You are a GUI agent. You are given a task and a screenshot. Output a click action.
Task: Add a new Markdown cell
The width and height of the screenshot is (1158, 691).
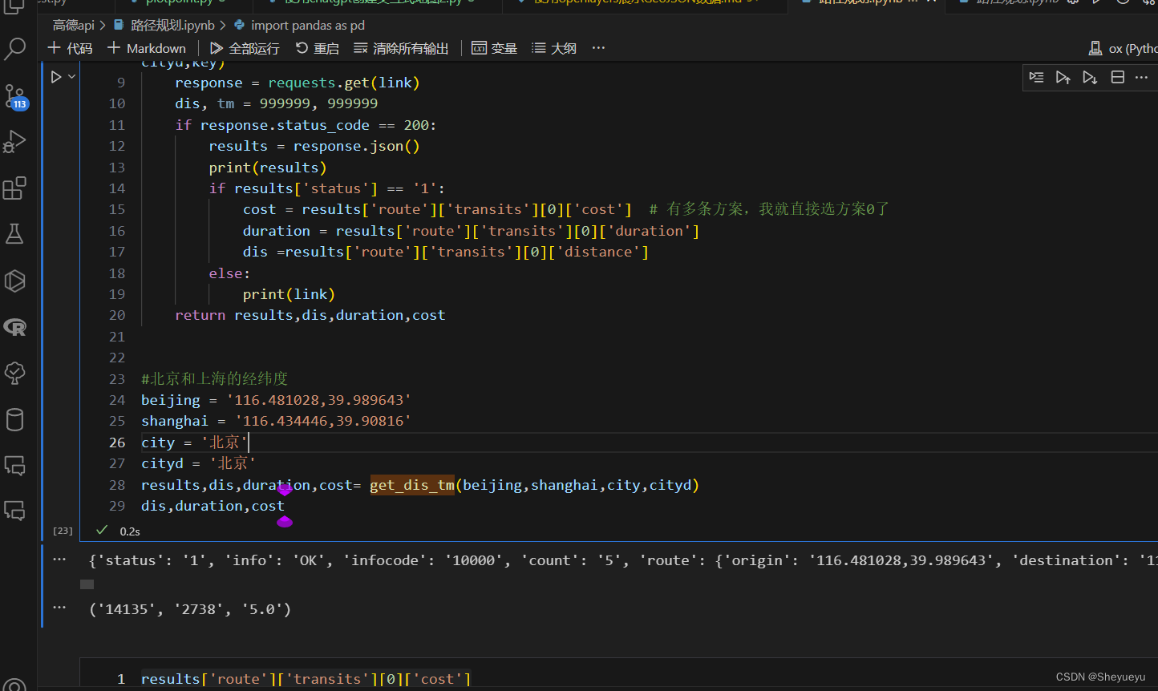pyautogui.click(x=147, y=48)
